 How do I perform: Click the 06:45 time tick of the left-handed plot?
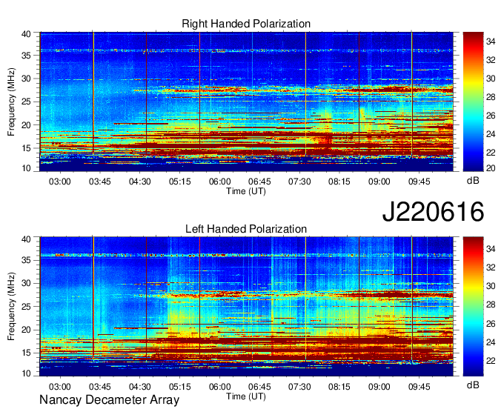pos(259,387)
